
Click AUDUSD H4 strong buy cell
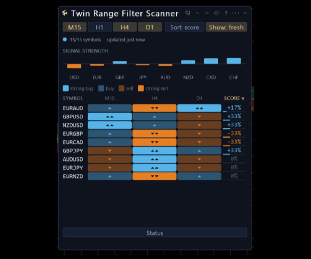[x=155, y=159]
